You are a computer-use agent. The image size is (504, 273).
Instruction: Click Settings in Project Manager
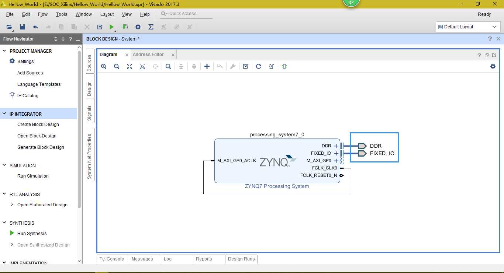pos(25,62)
